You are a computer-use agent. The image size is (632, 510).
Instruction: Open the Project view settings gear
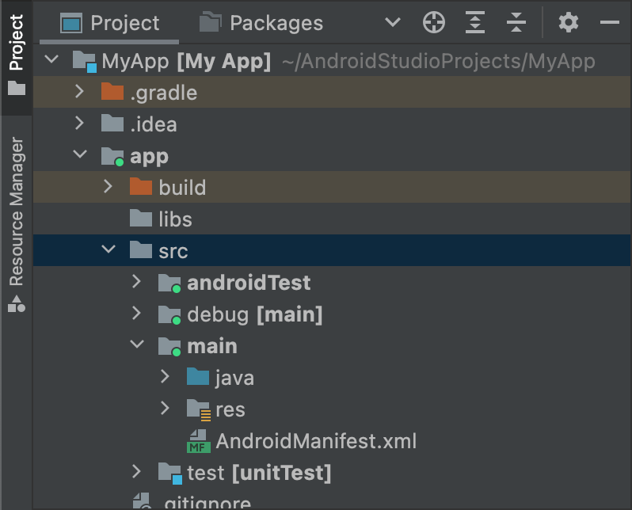click(569, 23)
